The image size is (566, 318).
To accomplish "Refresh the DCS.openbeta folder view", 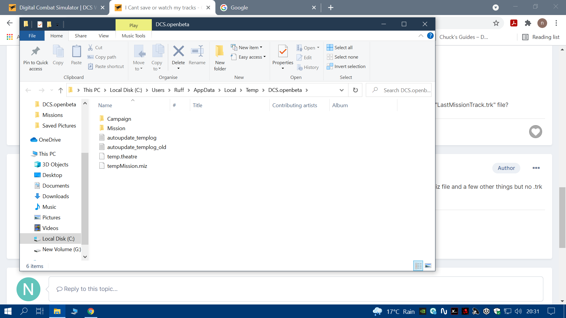I will tap(355, 90).
